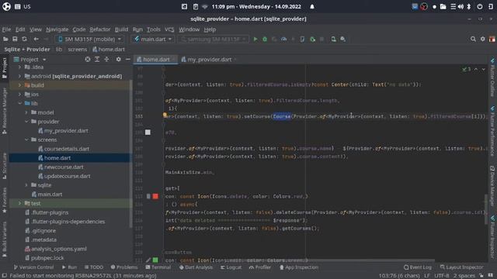Click Save All toolbar icon
Image resolution: width=497 pixels, height=279 pixels.
(x=15, y=40)
